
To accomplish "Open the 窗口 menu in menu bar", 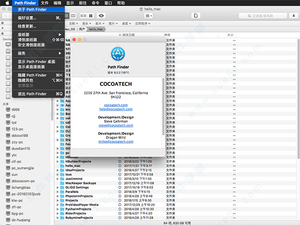I will pos(108,3).
